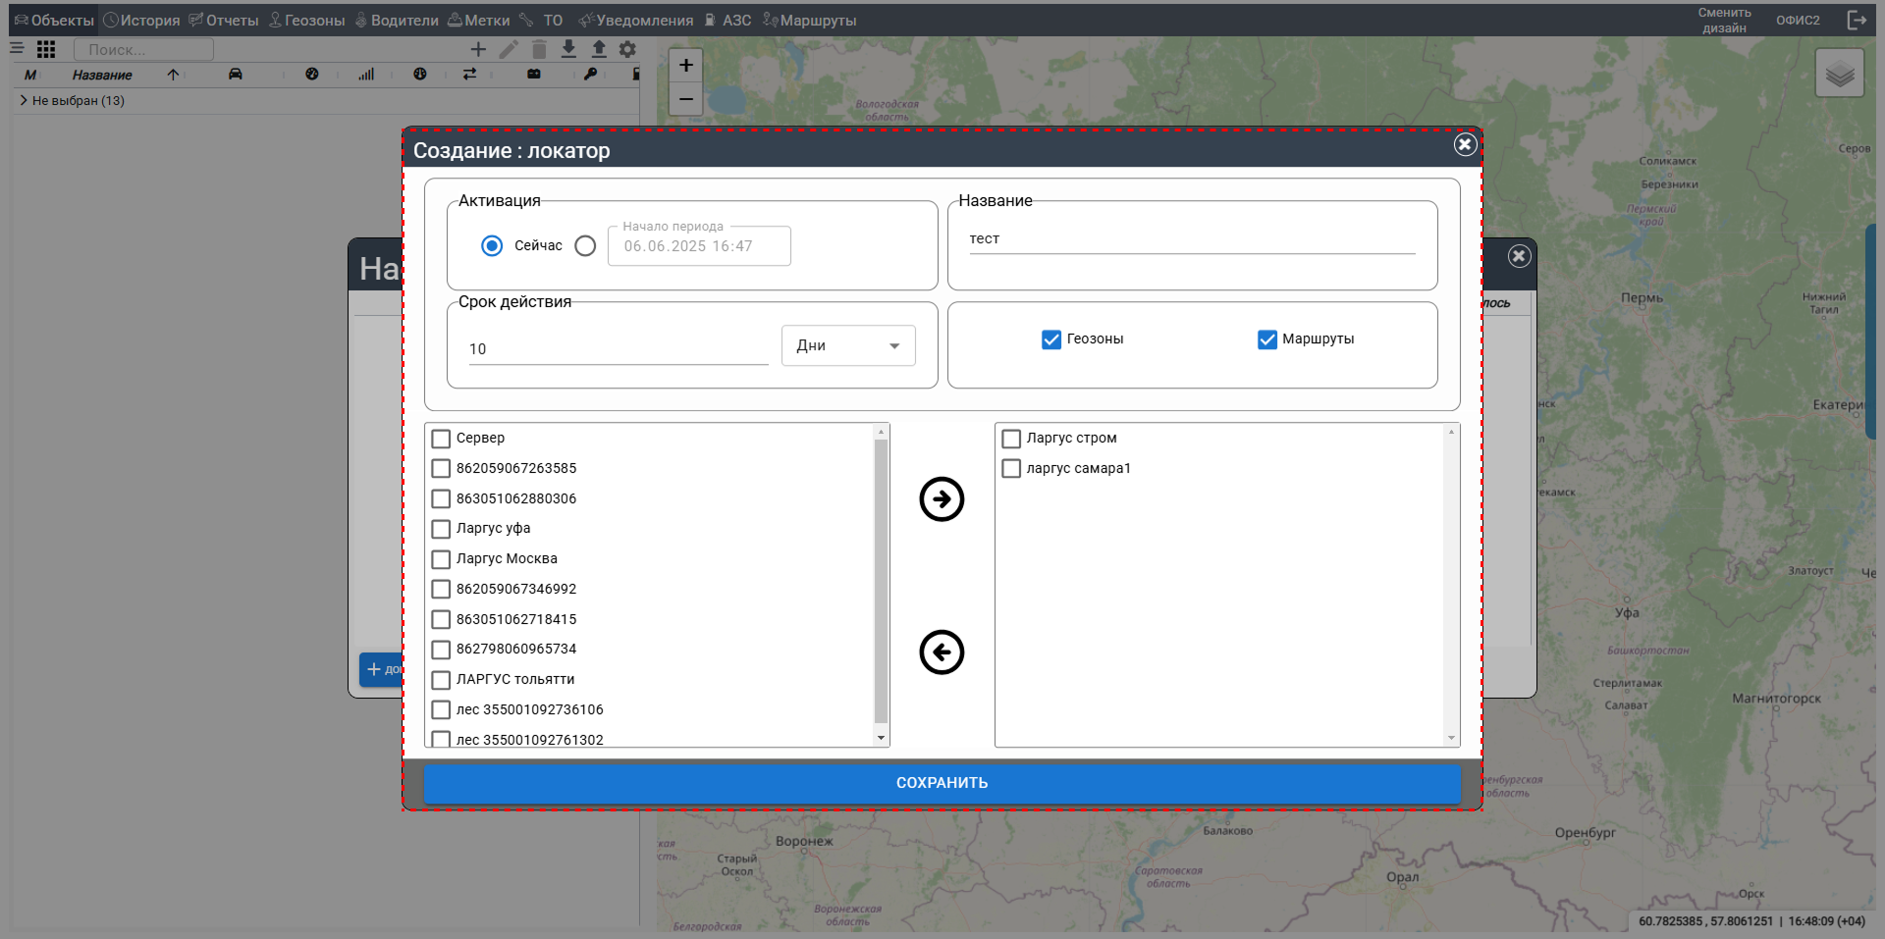Click the Название text field
Image resolution: width=1885 pixels, height=939 pixels.
pyautogui.click(x=1191, y=239)
